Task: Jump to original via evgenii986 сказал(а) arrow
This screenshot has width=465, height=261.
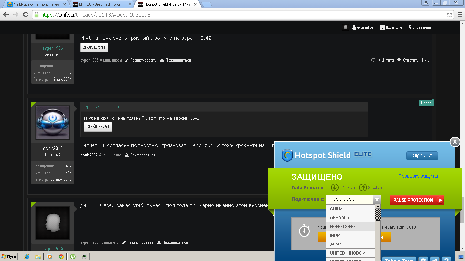Action: pyautogui.click(x=122, y=107)
